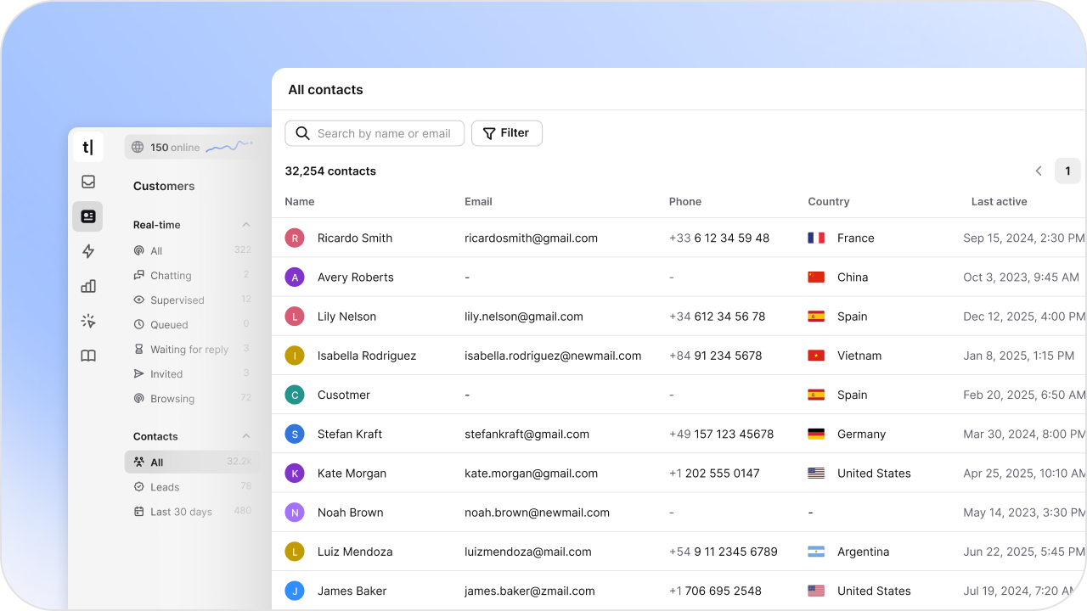
Task: Click the page 1 button
Action: (x=1067, y=171)
